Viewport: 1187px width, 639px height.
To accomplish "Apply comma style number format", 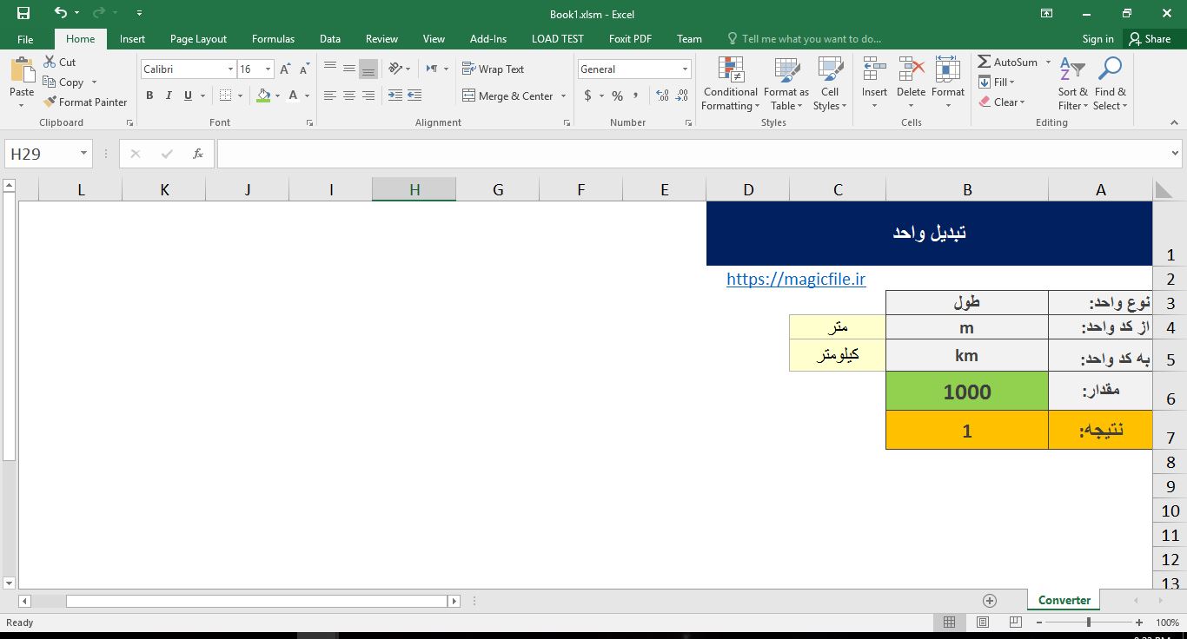I will pyautogui.click(x=636, y=96).
